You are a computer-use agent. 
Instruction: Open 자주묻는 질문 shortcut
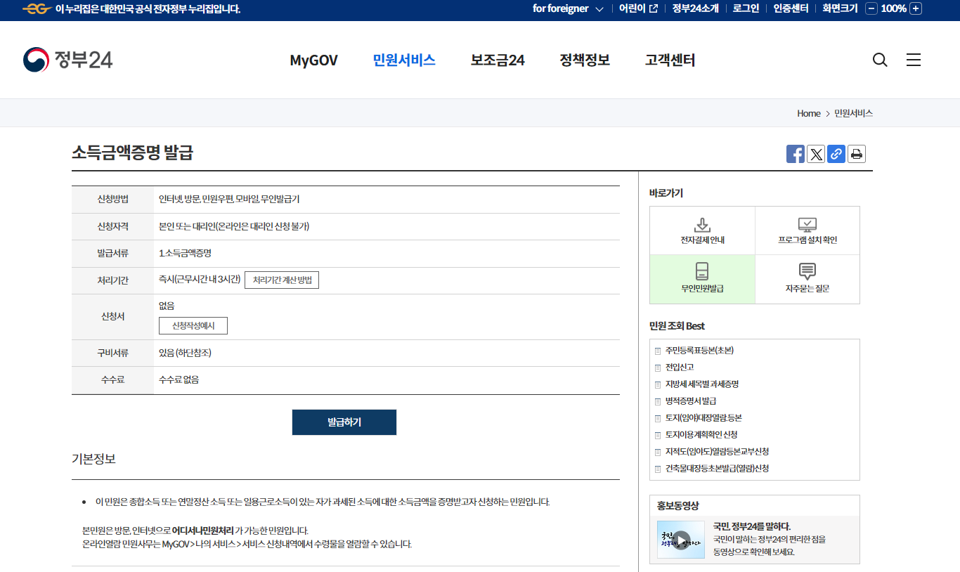pyautogui.click(x=807, y=279)
